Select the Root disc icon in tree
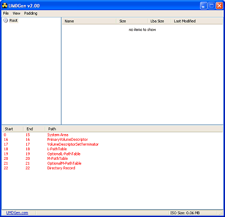 [6, 20]
